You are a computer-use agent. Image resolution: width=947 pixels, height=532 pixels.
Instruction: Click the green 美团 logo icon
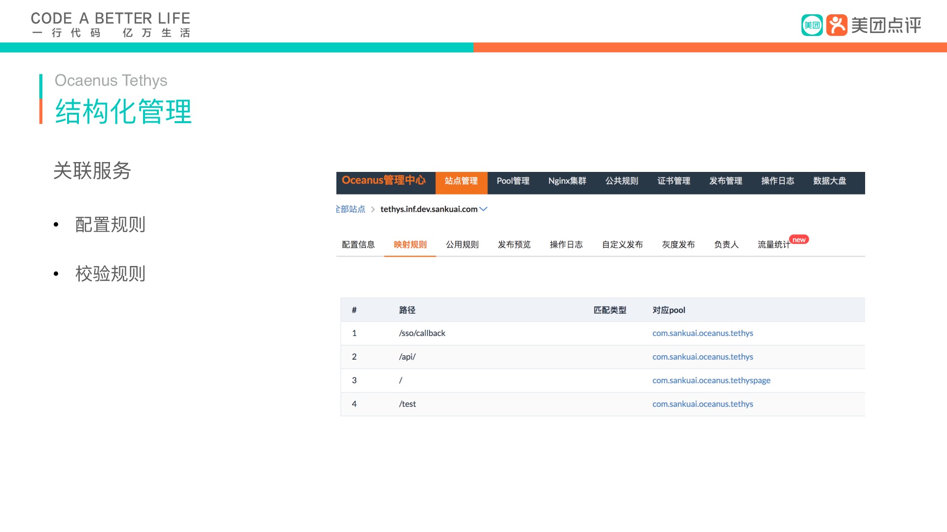coord(812,25)
